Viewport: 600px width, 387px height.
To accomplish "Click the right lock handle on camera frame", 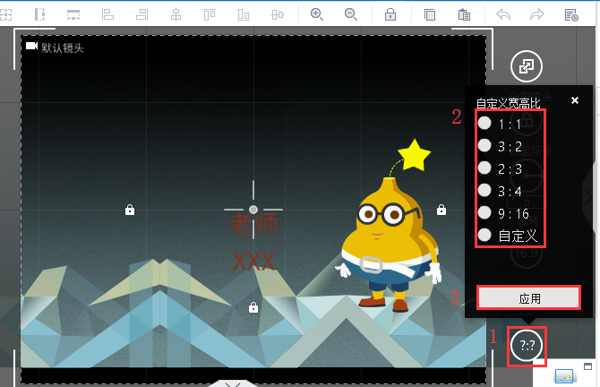I will coord(441,210).
